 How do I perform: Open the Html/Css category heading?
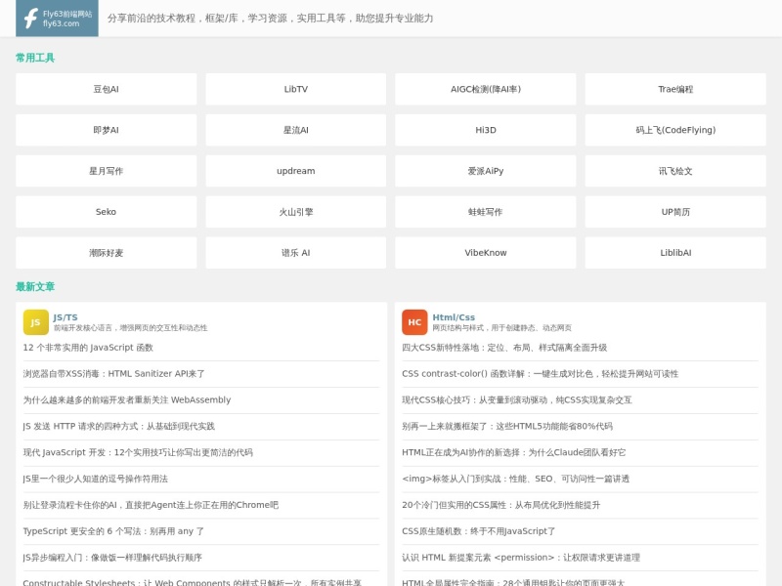[x=454, y=317]
